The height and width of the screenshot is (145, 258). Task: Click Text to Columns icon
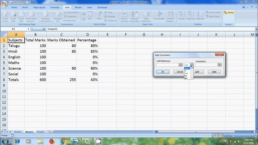coord(124,17)
